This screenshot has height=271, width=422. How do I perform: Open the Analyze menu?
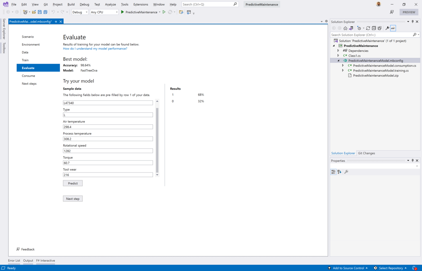coord(110,4)
